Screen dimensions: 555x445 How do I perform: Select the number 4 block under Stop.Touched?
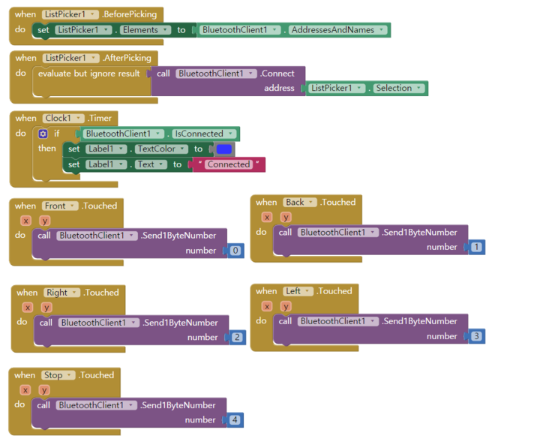(235, 420)
